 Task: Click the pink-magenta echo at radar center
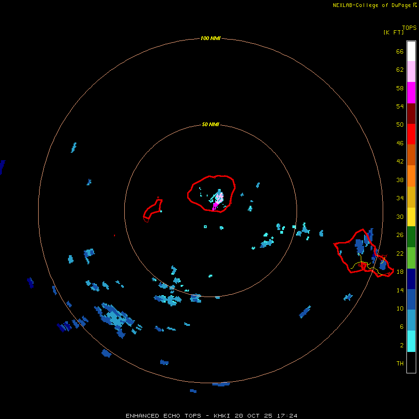(x=218, y=201)
